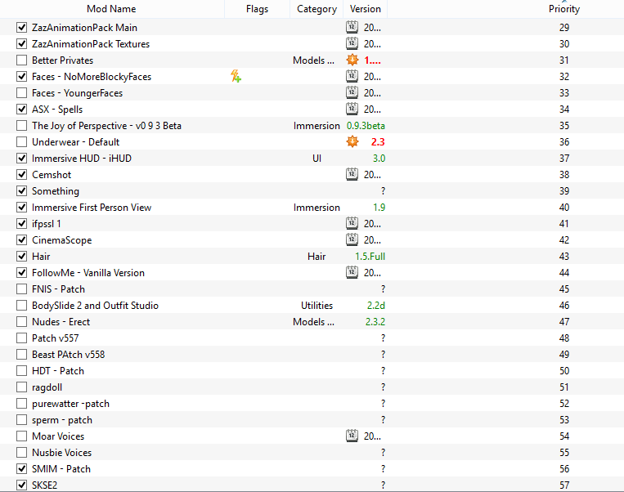Disable the SKSE2 mod checkbox
624x492 pixels.
coord(21,485)
